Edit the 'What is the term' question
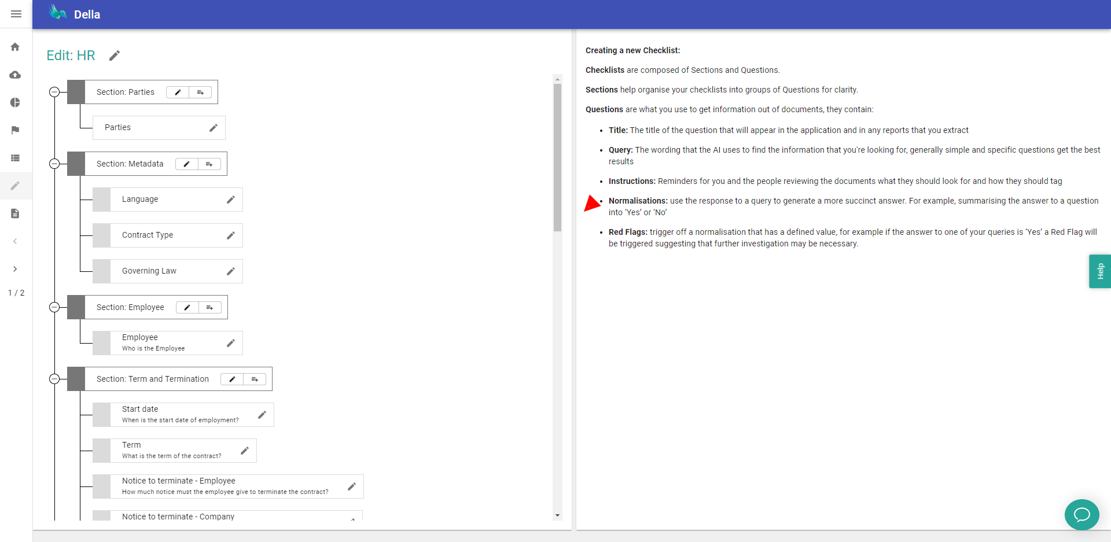The image size is (1111, 542). click(245, 451)
